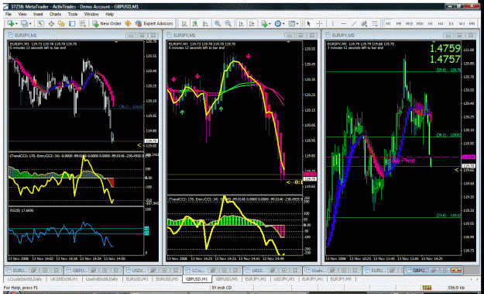
Task: Select the Daily Pivot line label
Action: (x=400, y=161)
